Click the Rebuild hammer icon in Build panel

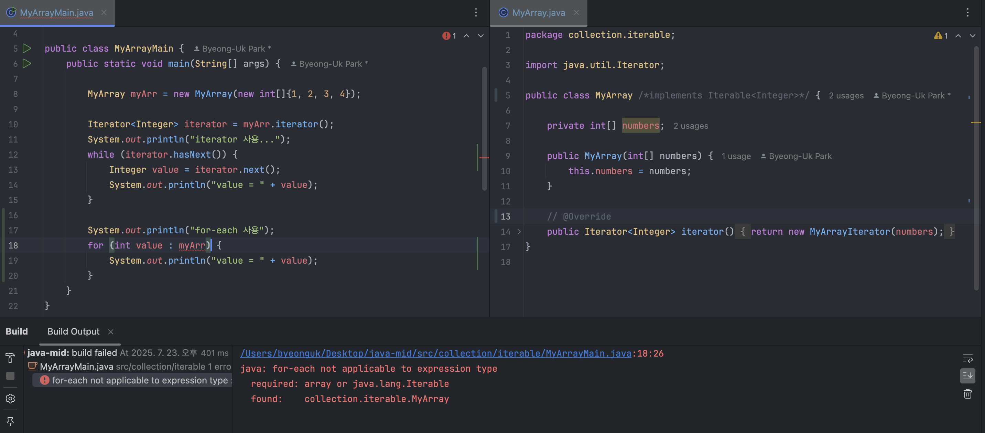10,358
